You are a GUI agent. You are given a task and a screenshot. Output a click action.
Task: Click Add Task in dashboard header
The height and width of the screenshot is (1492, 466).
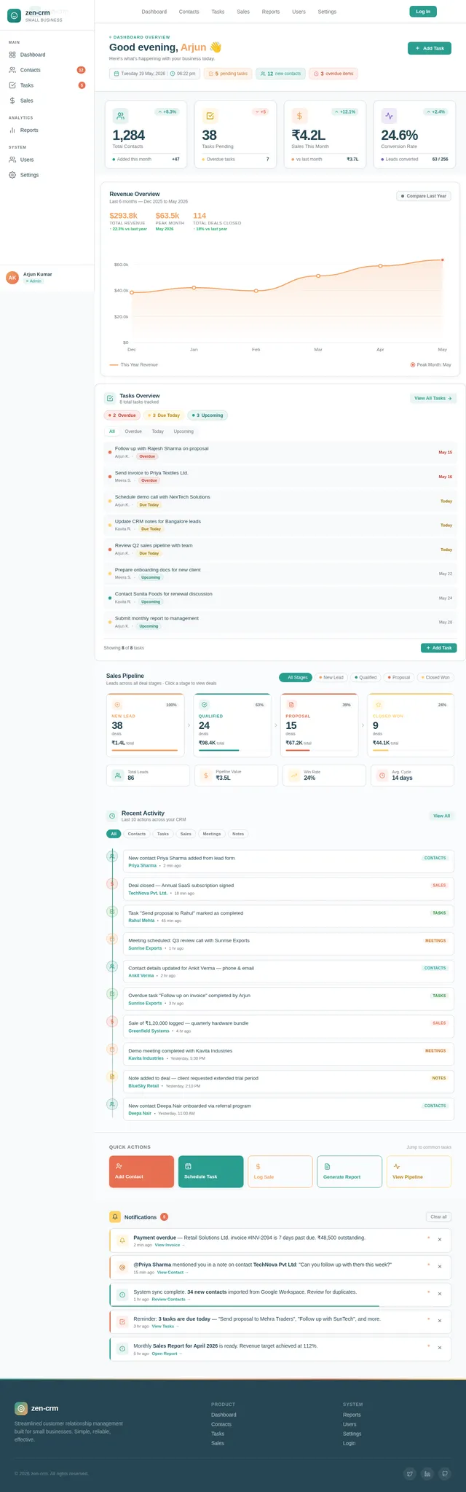tap(430, 48)
